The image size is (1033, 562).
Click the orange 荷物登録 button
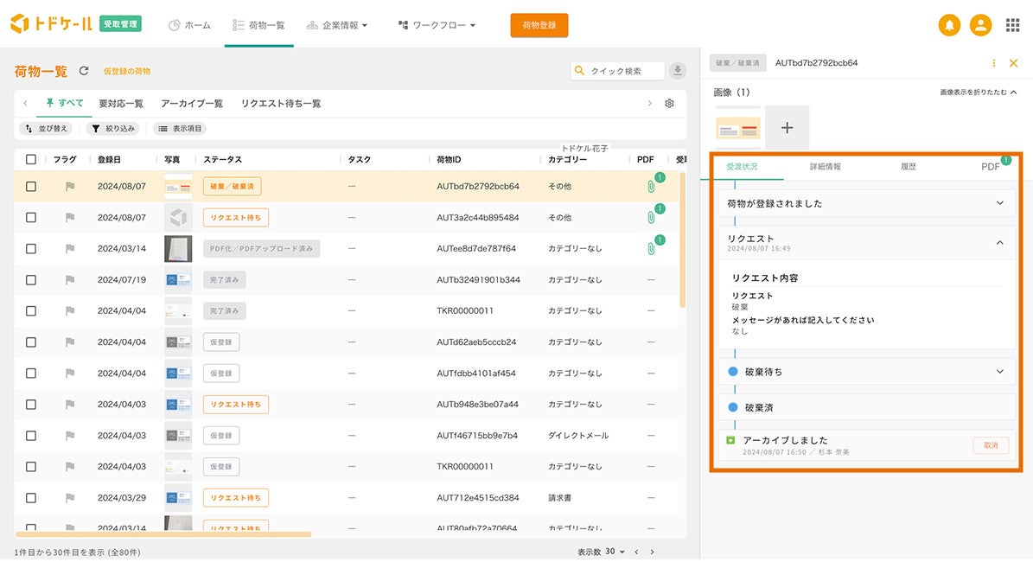point(539,25)
